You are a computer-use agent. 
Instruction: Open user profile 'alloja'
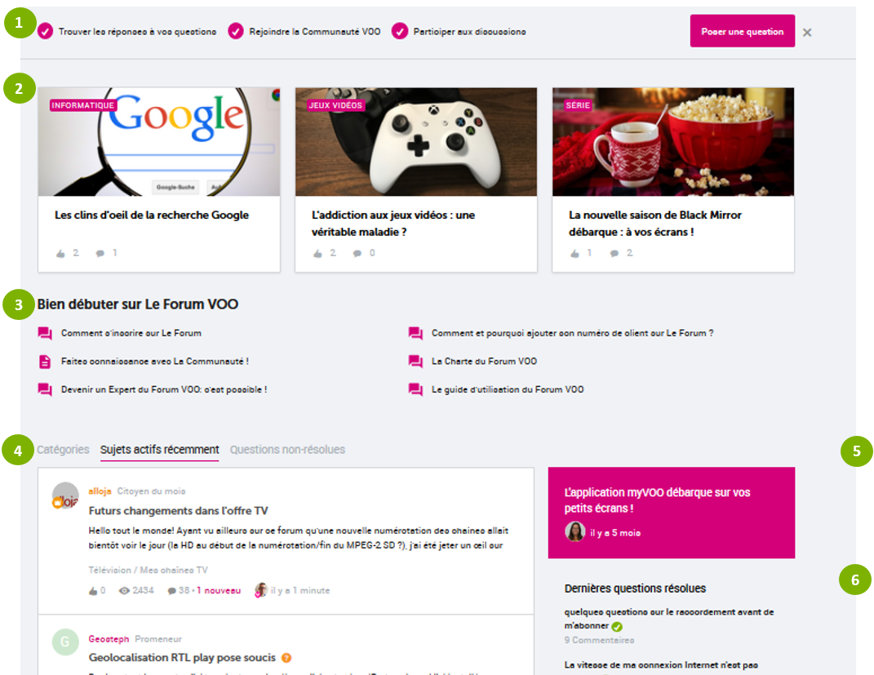100,491
